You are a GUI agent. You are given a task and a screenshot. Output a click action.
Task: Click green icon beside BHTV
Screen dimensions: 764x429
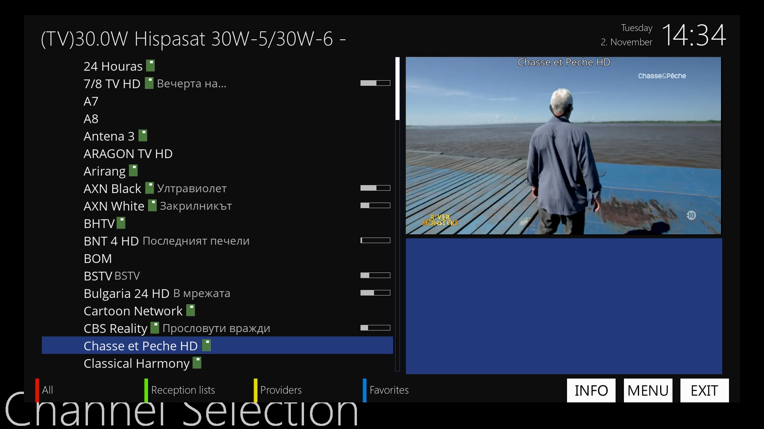click(121, 223)
